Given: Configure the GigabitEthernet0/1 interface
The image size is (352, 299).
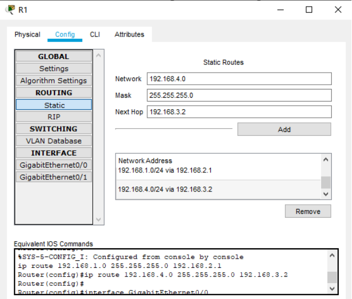Looking at the screenshot, I should pos(53,177).
